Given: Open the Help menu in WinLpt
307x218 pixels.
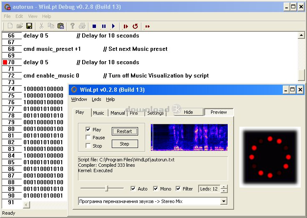Looking at the screenshot, I should [111, 99].
